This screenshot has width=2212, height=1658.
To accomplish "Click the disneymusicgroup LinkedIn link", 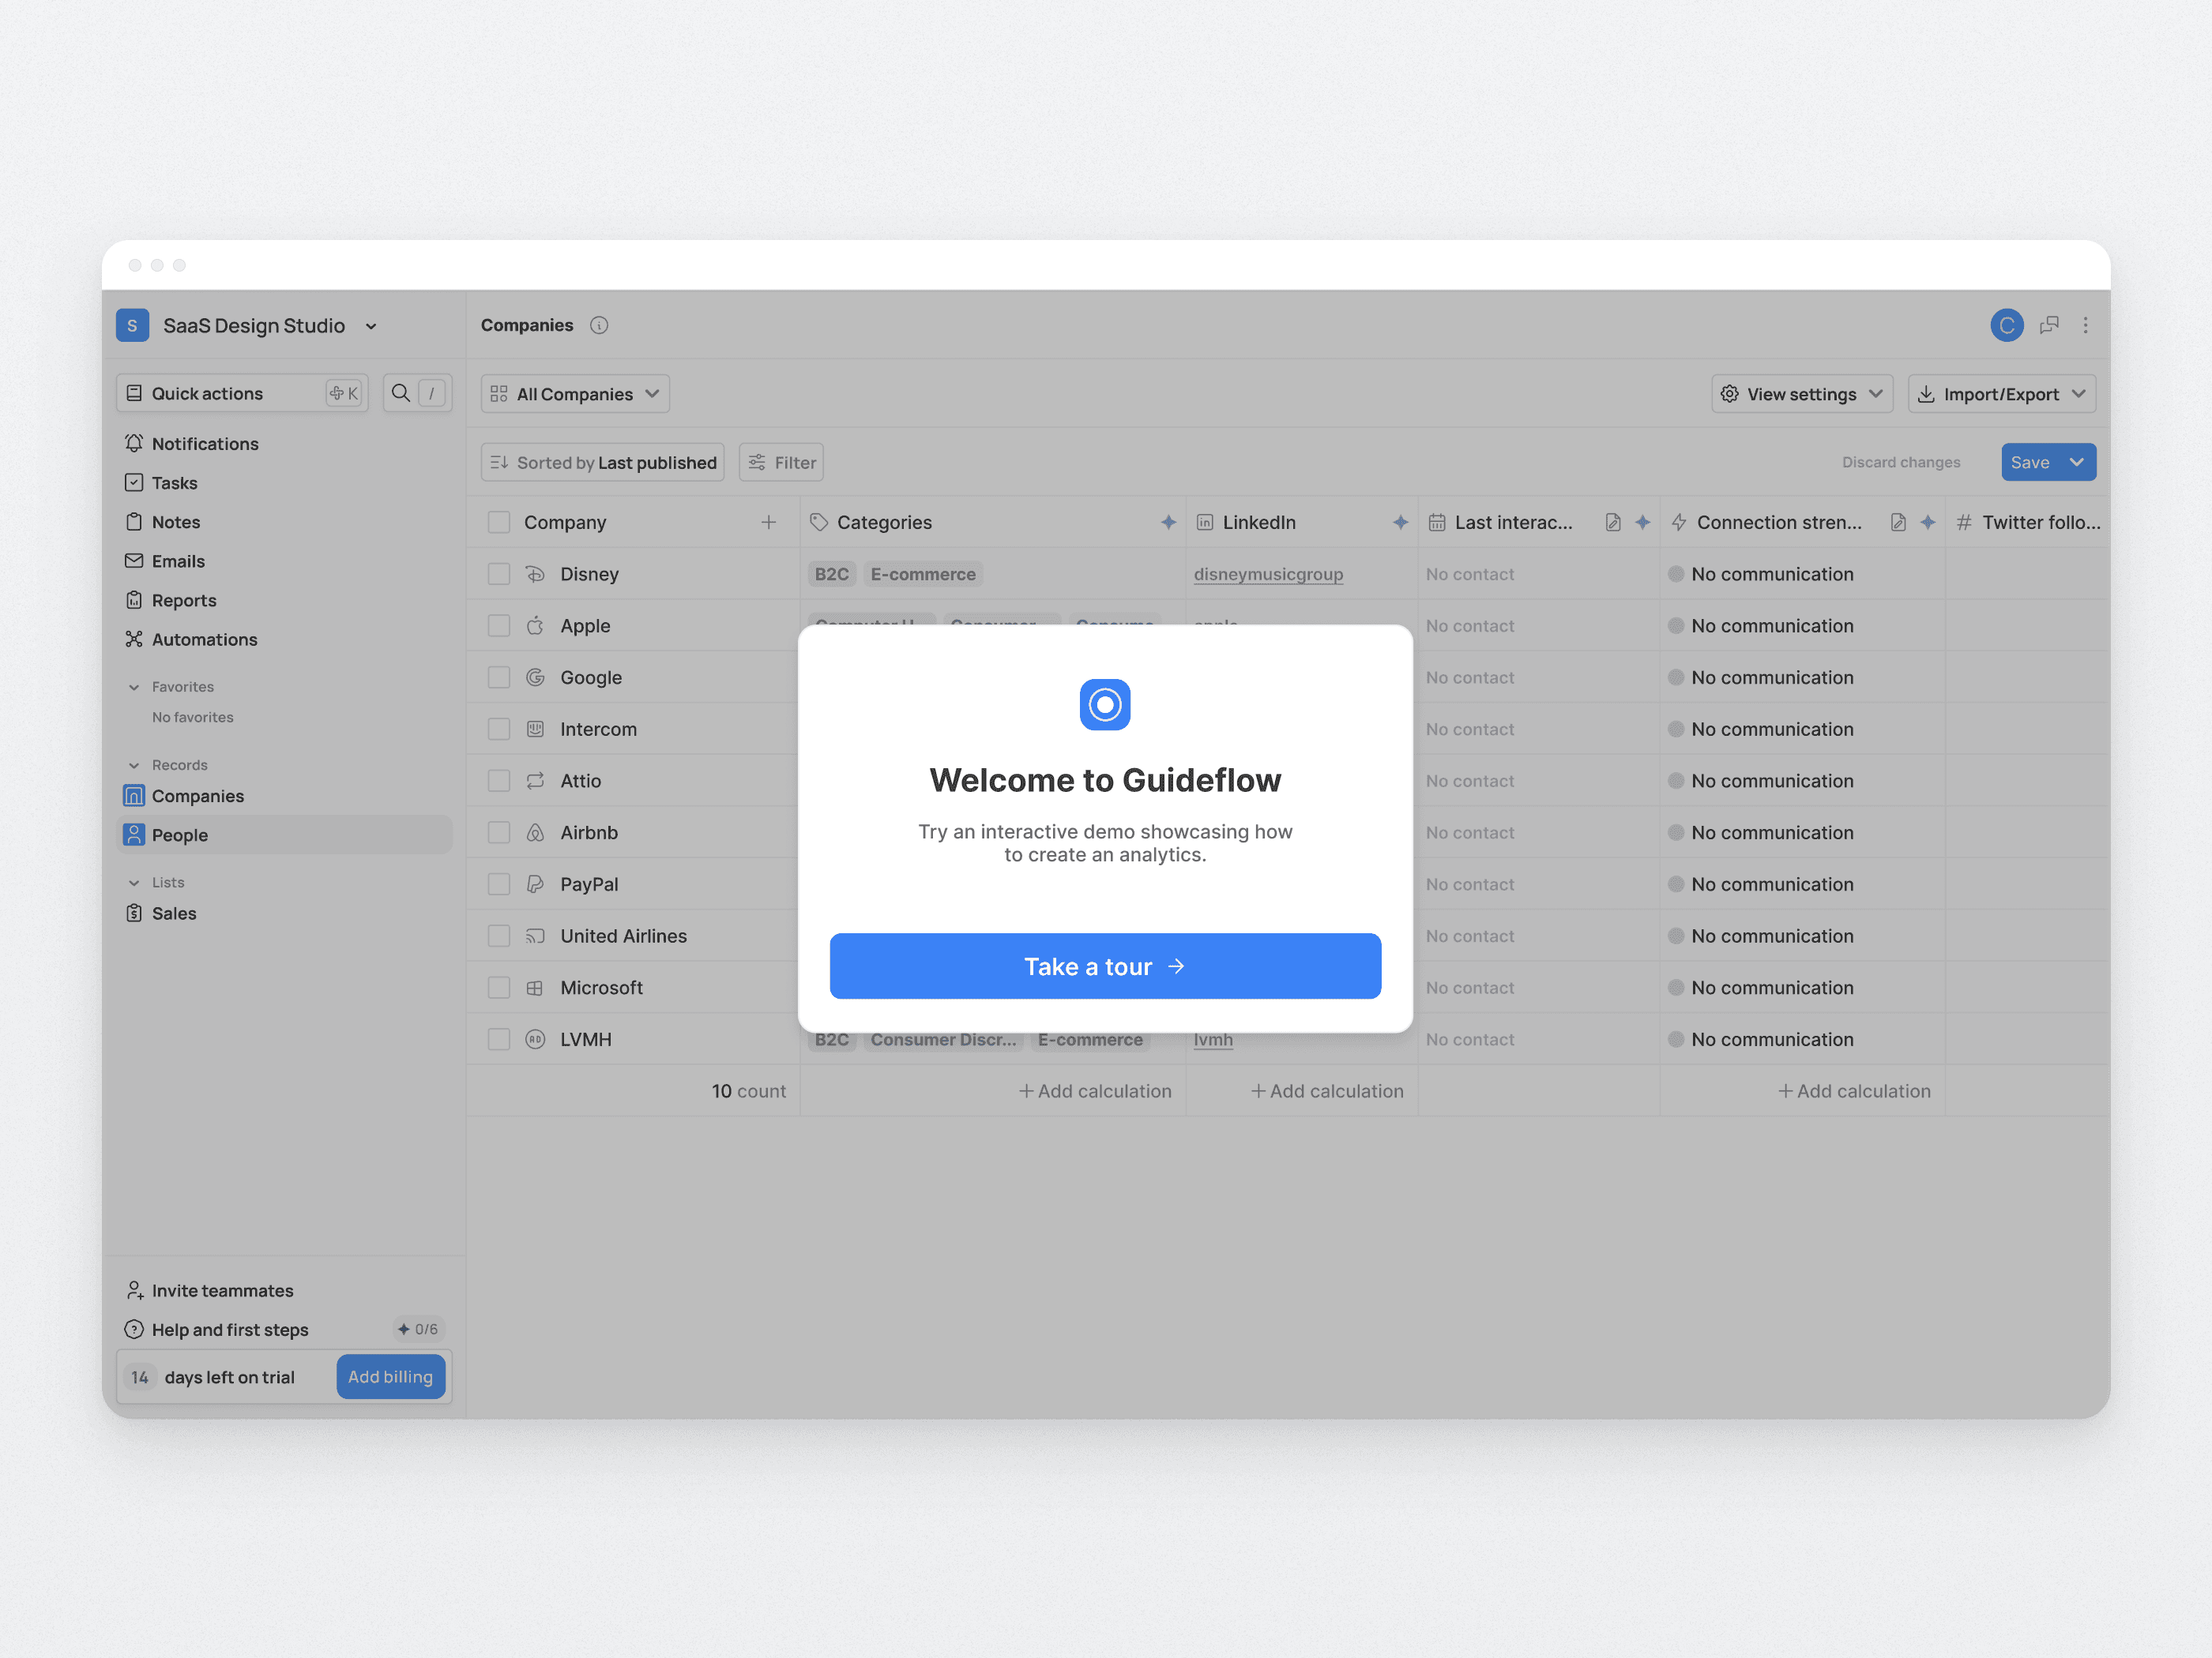I will (x=1268, y=575).
